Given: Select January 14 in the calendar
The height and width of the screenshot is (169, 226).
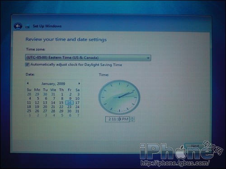Looking at the screenshot, I should (x=53, y=103).
